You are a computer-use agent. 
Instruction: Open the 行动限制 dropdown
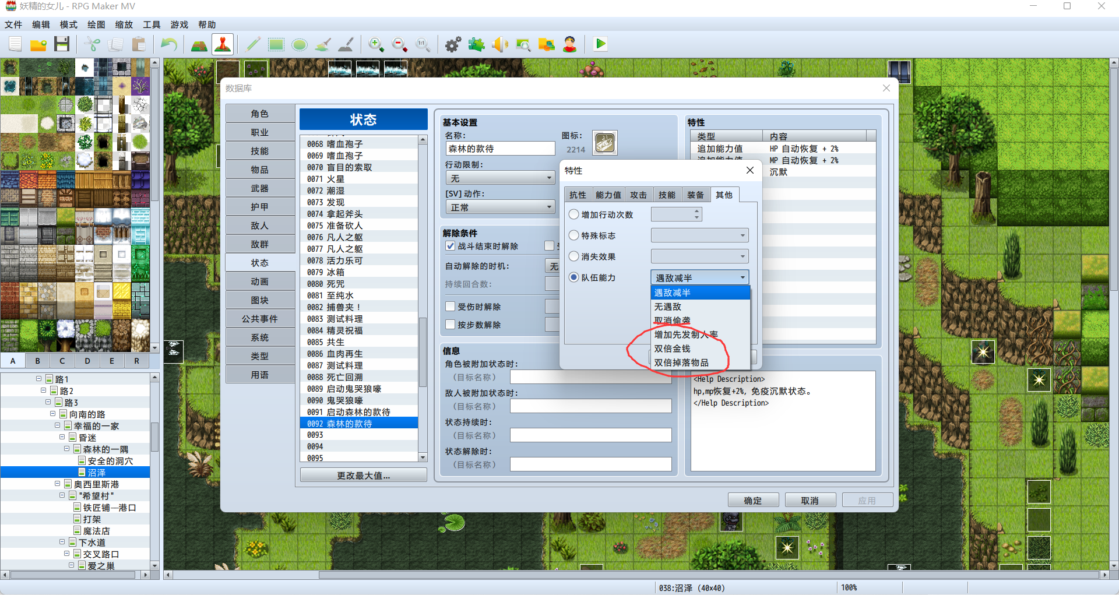(x=500, y=178)
